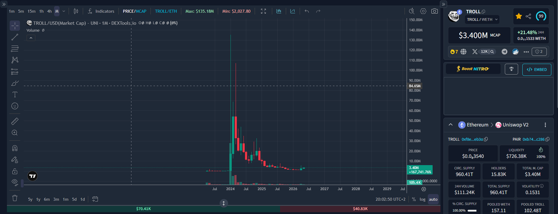The image size is (558, 214).
Task: Set chart range to 5y
Action: tap(30, 199)
